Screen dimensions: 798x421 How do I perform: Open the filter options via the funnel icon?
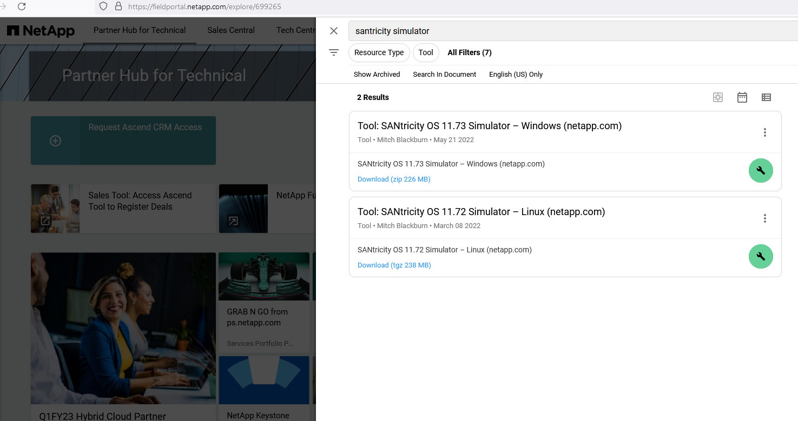click(x=334, y=52)
